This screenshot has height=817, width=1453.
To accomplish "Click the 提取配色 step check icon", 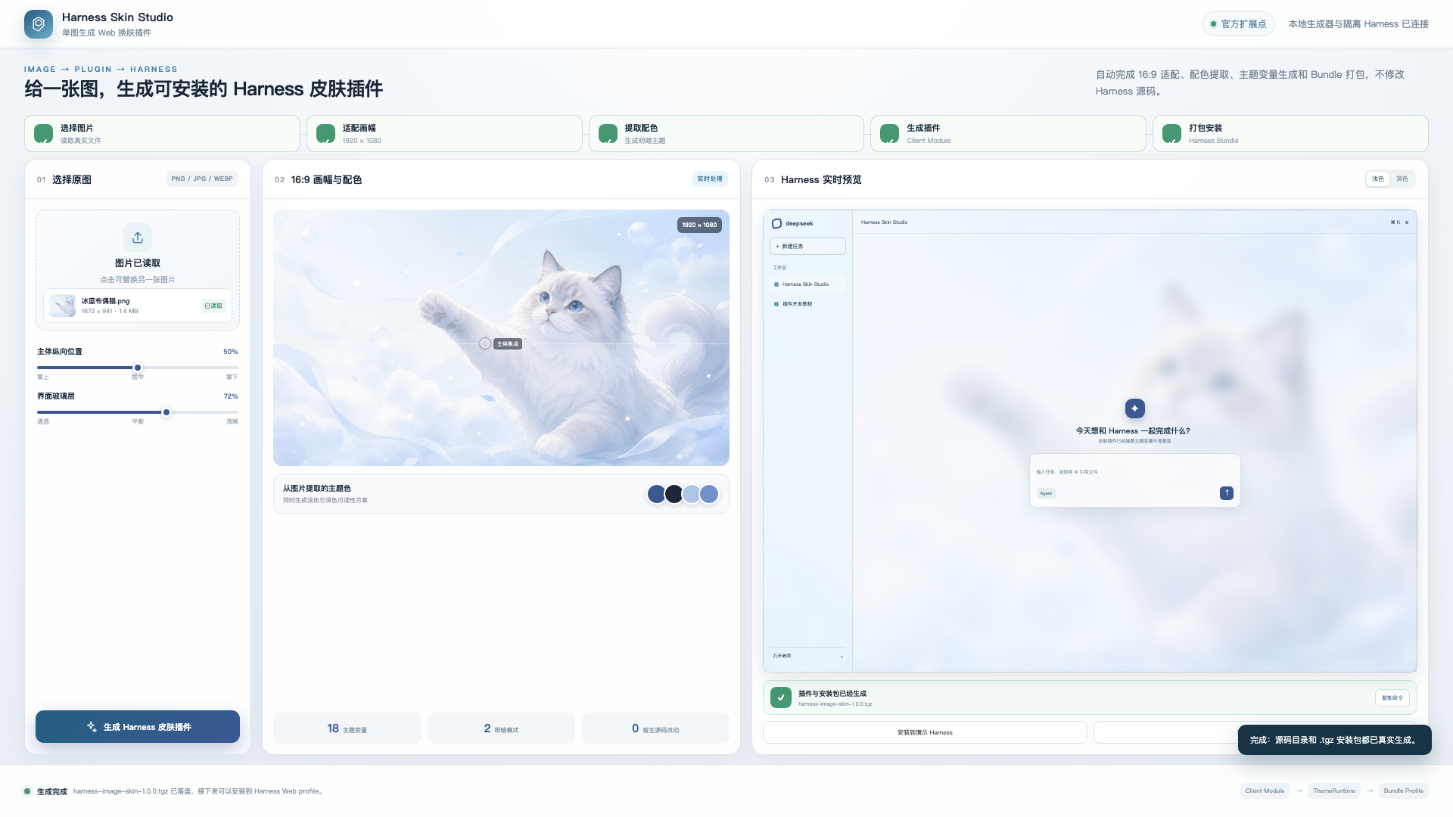I will [x=608, y=134].
